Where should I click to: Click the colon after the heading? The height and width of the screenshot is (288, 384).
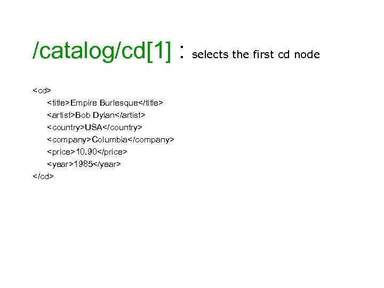coord(182,52)
